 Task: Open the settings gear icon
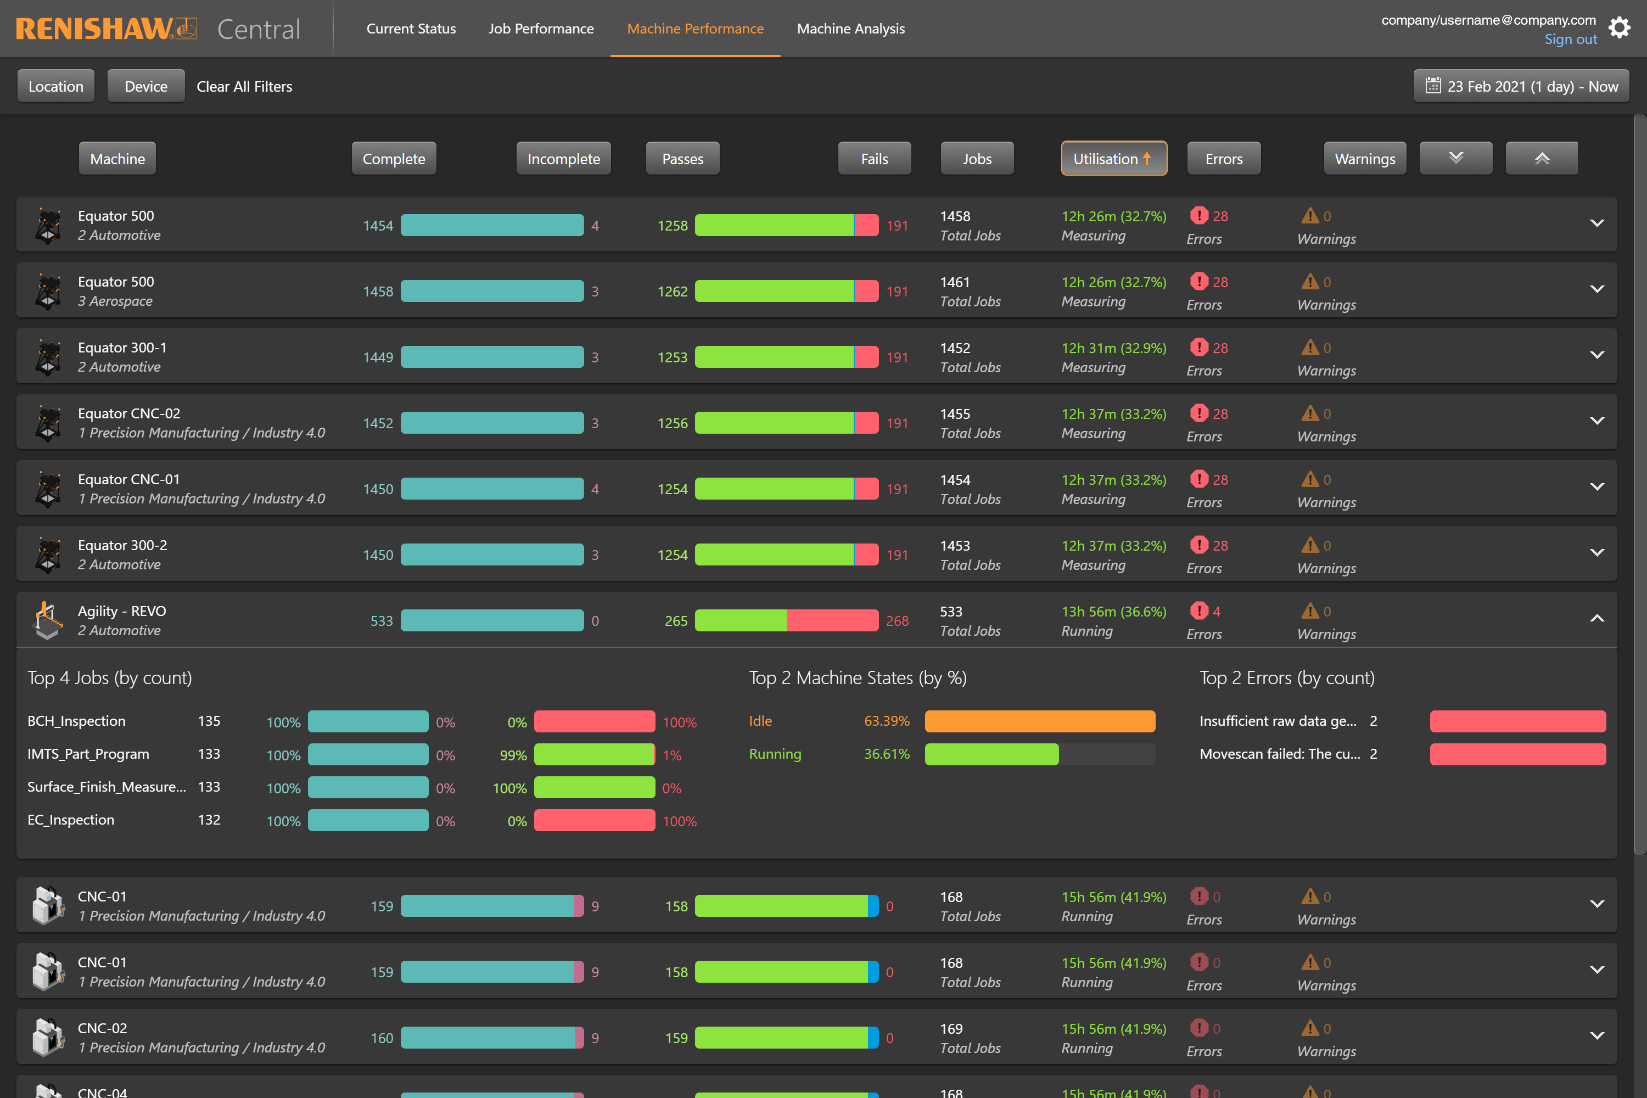click(x=1619, y=29)
